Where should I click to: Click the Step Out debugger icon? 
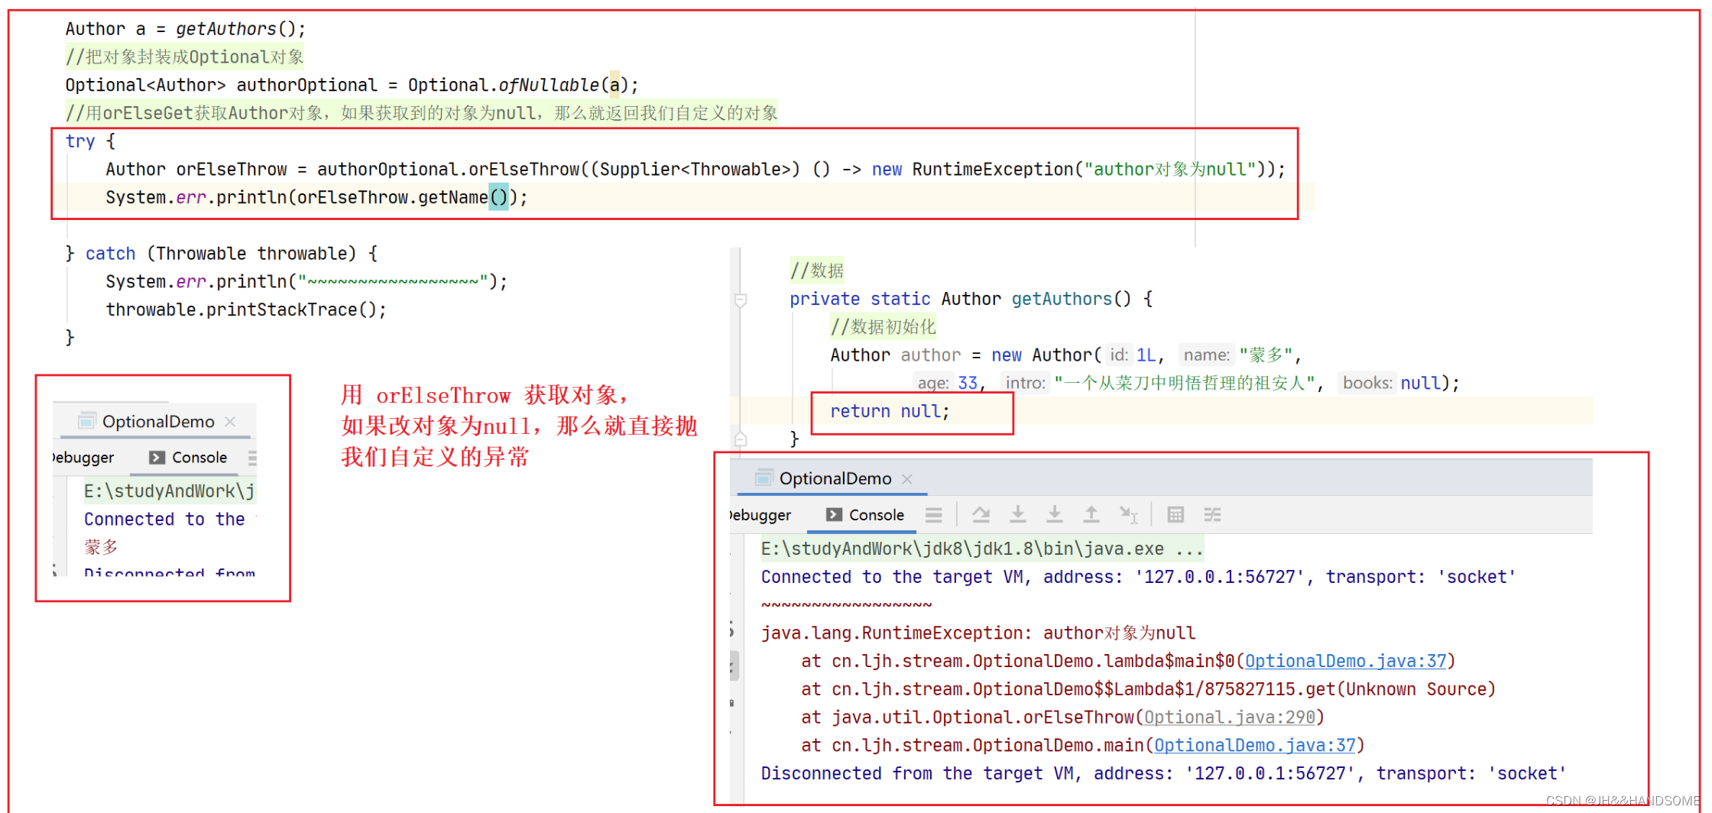(1091, 515)
